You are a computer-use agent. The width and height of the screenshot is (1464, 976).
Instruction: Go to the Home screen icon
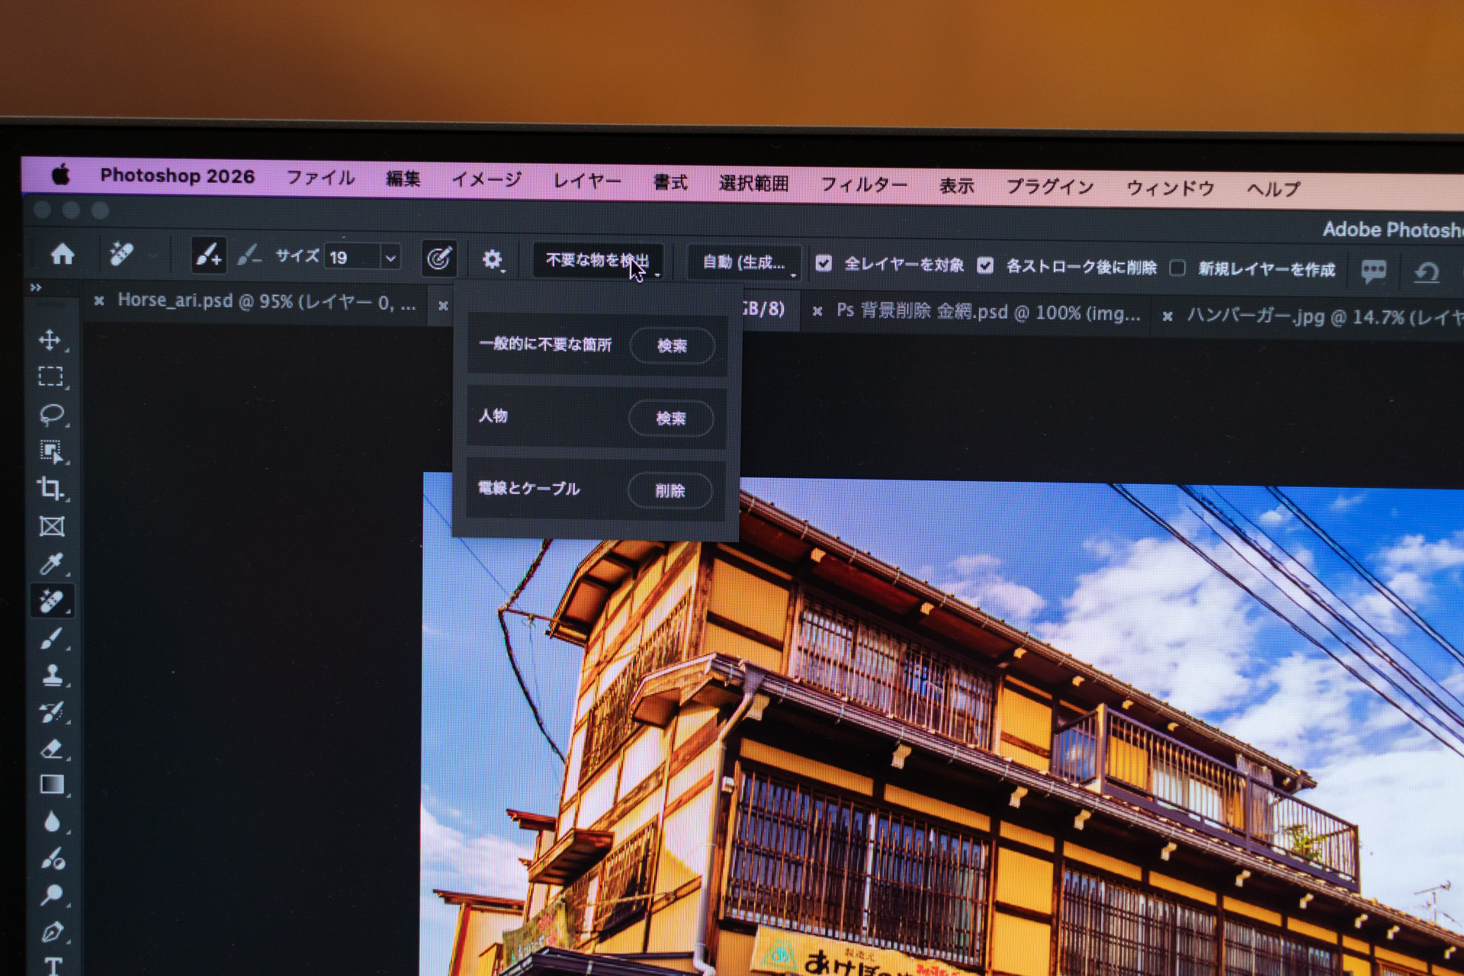point(63,254)
